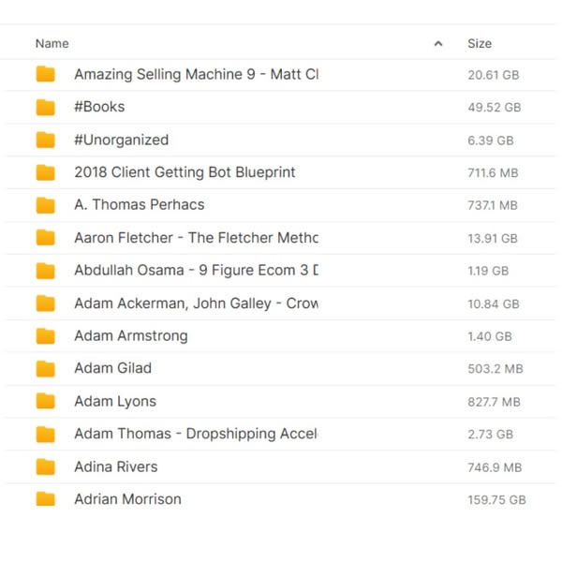
Task: Click the A. Thomas Perhacs folder icon
Action: tap(45, 205)
